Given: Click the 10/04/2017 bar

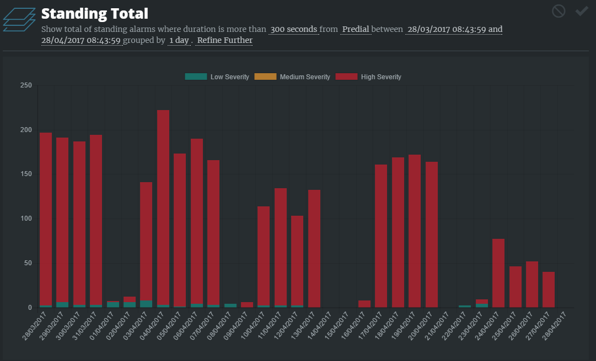Looking at the screenshot, I should (264, 256).
